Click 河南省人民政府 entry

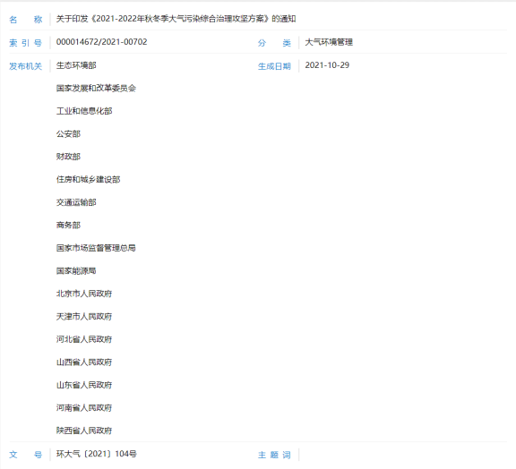point(84,408)
